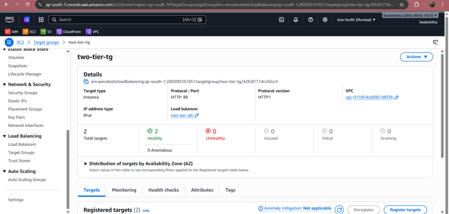Click the S3 shortcut in favorites bar
This screenshot has height=214, width=449.
[46, 32]
